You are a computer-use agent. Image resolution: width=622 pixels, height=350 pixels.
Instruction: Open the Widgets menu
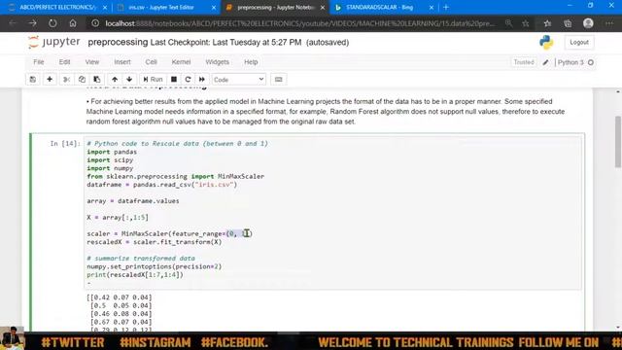pos(218,62)
